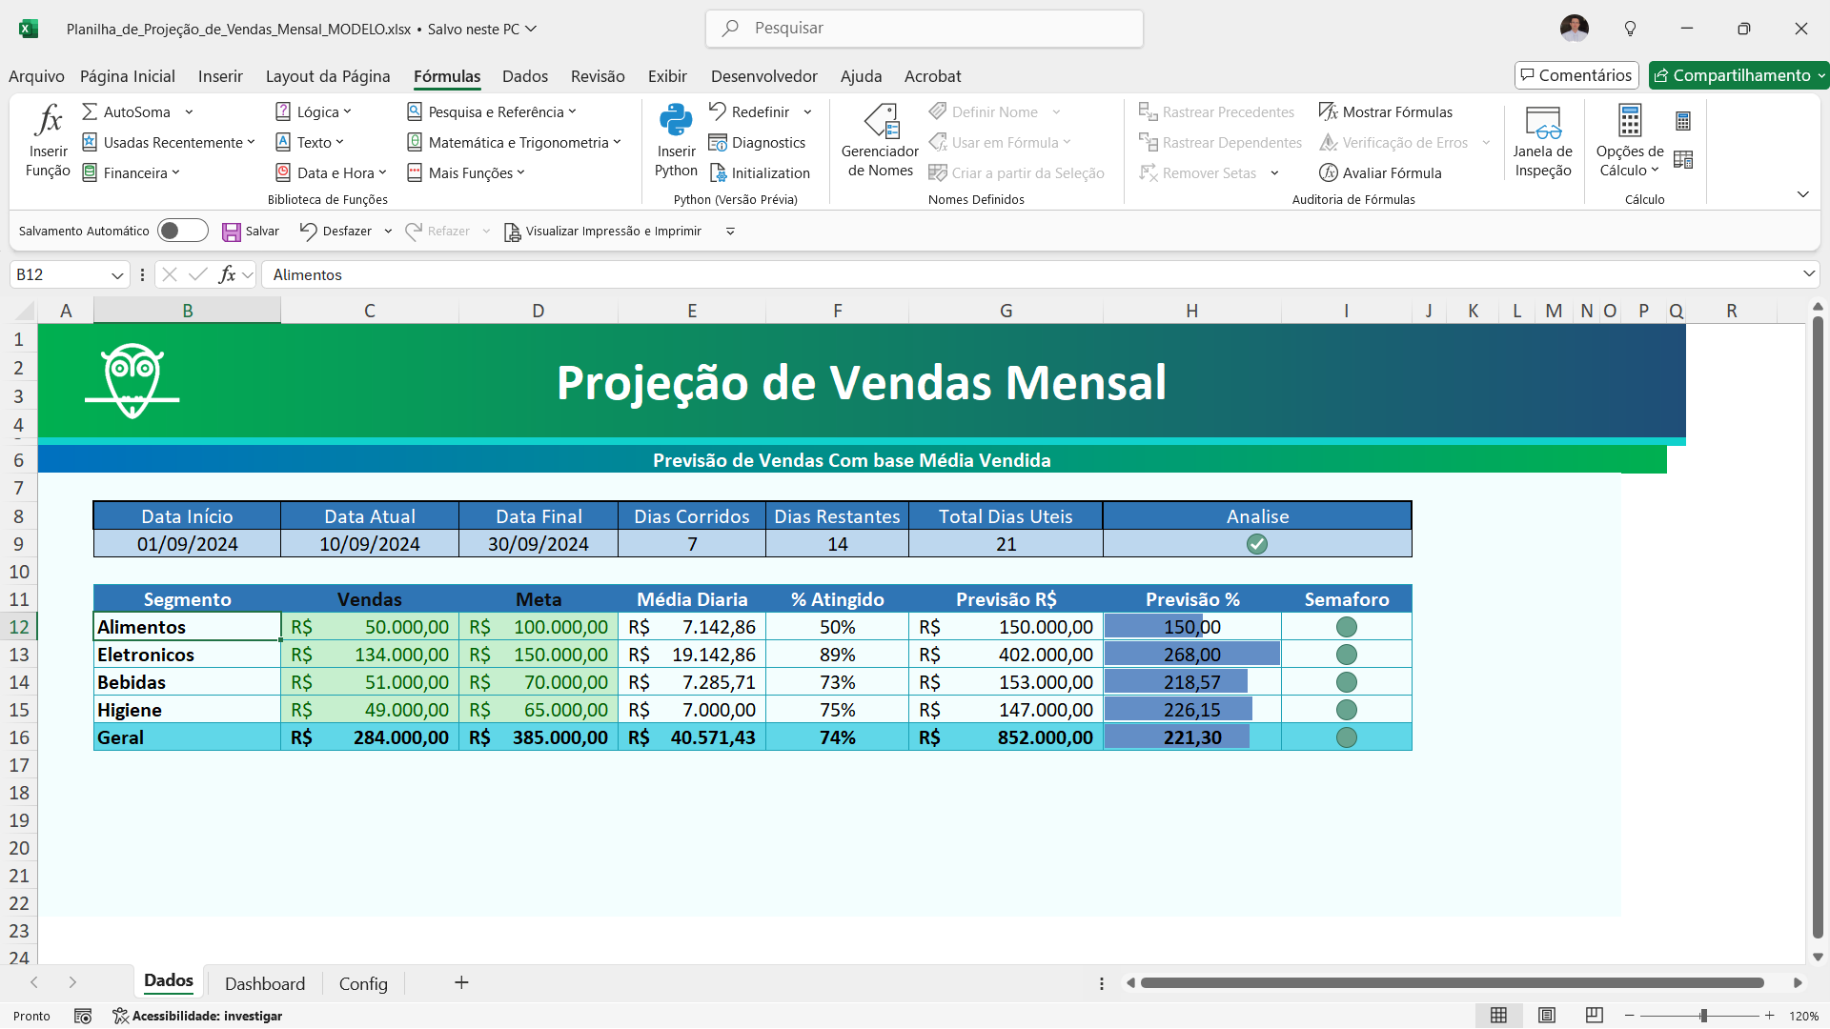Switch to Dados ribbon tab

(525, 76)
